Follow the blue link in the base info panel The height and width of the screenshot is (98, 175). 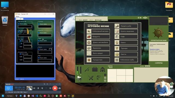[154, 49]
